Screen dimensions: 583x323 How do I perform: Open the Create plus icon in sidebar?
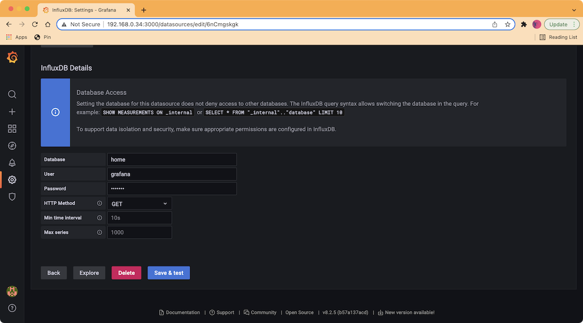(x=12, y=112)
